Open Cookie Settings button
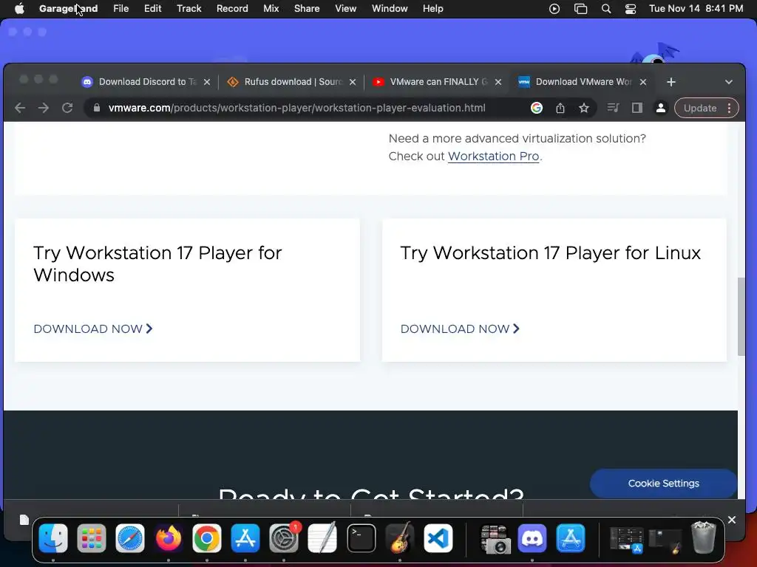 click(663, 483)
